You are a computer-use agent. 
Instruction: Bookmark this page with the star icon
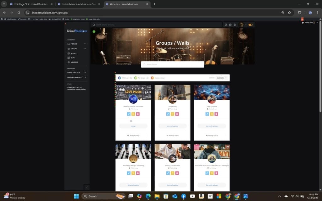(x=289, y=13)
